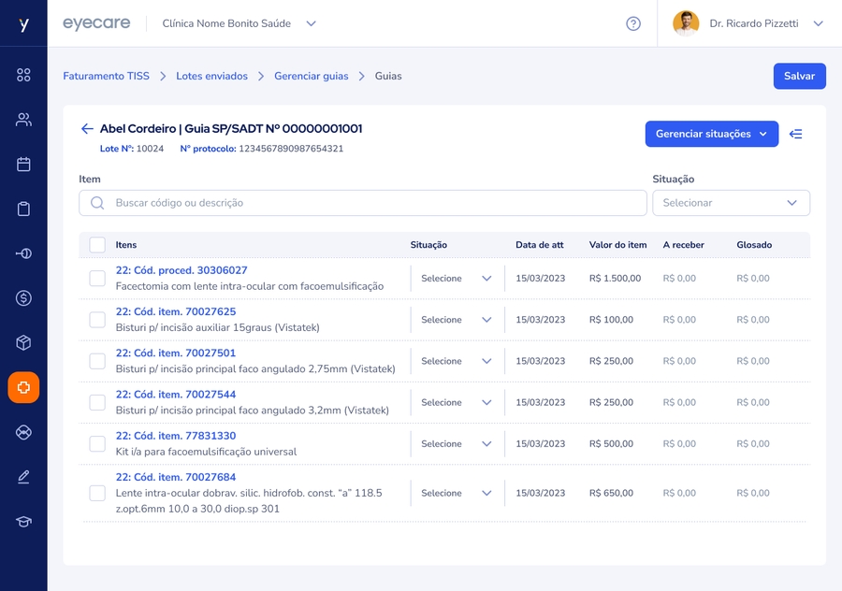Toggle the select-all checkbox in Itens header

97,245
